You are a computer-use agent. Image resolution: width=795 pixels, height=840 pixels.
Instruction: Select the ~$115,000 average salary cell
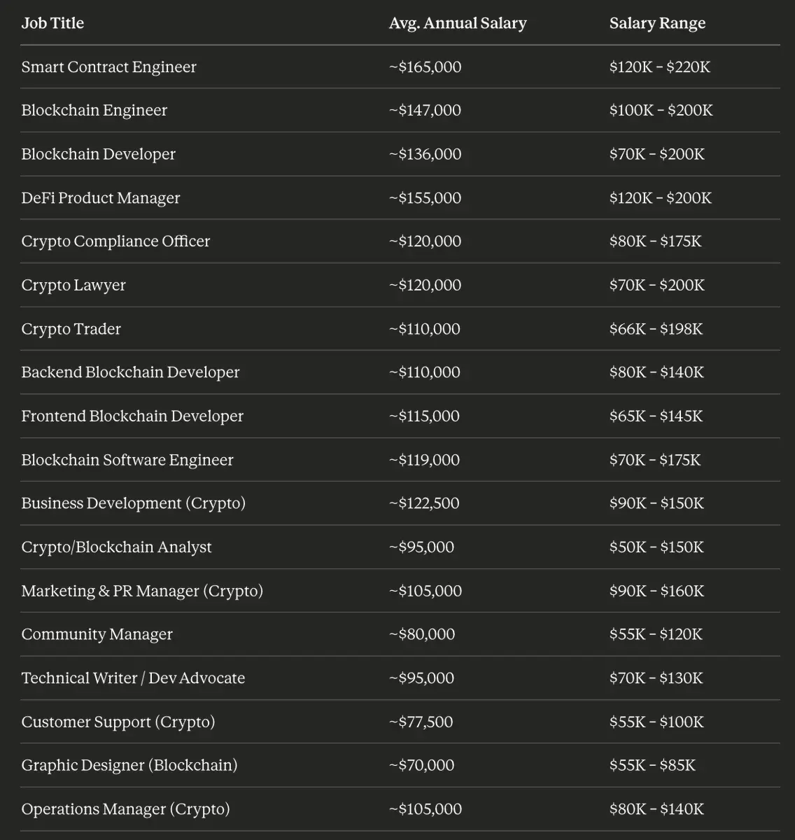(424, 416)
